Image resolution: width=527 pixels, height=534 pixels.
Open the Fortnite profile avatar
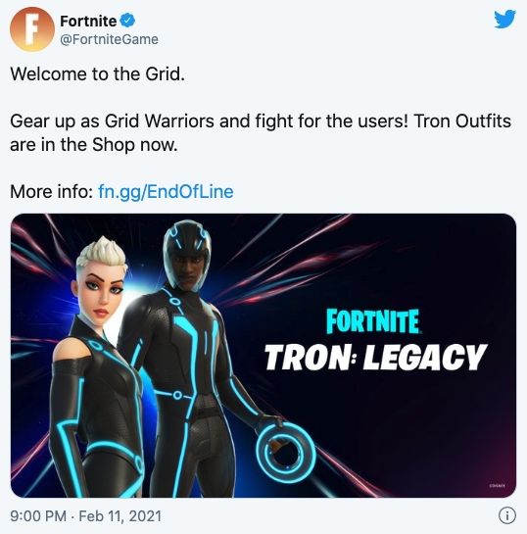coord(32,29)
